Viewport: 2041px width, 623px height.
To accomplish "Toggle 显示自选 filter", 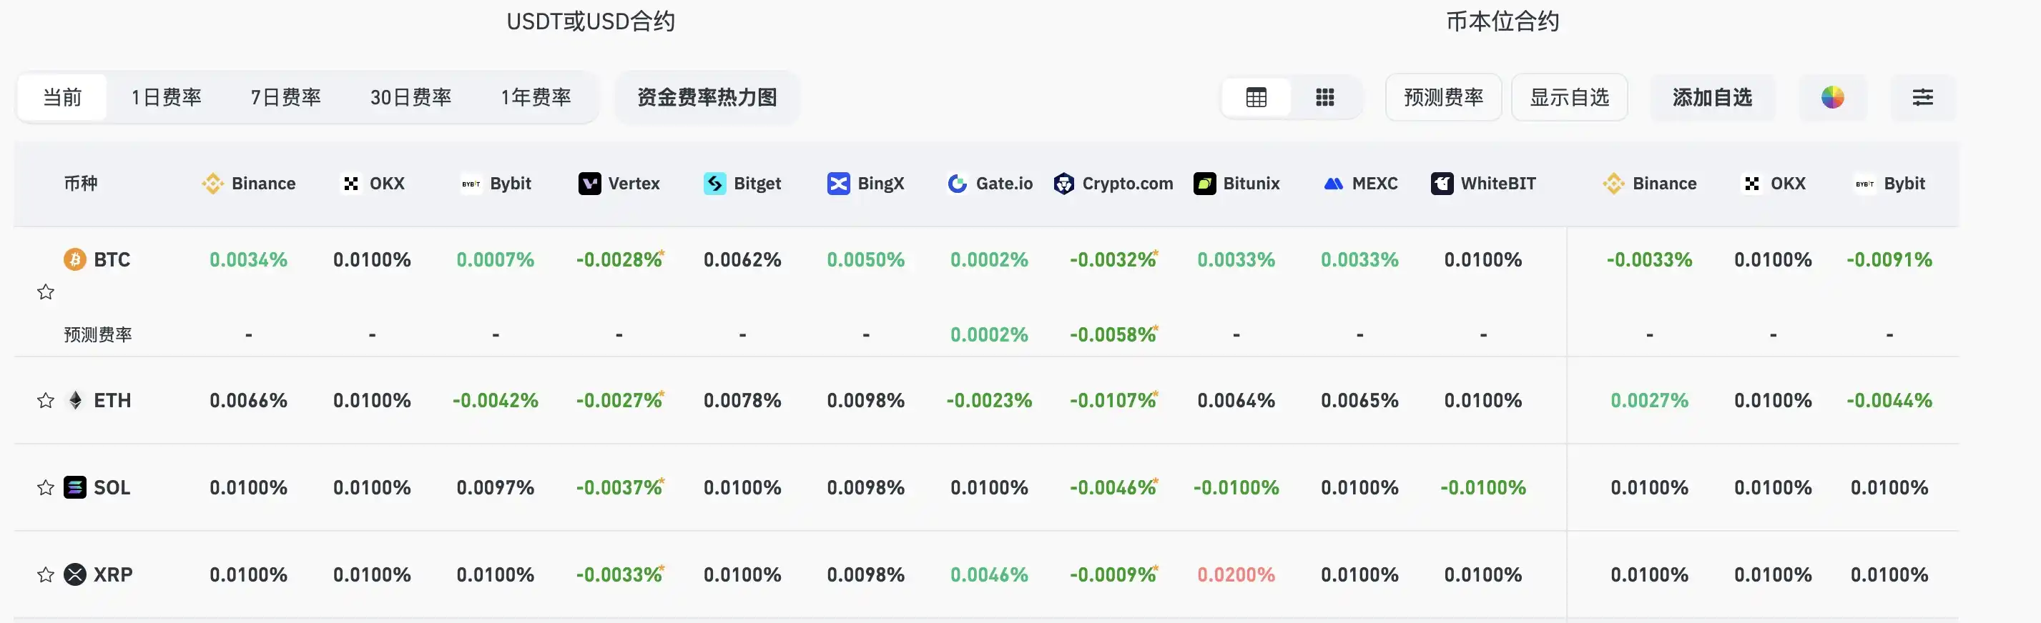I will tap(1570, 97).
